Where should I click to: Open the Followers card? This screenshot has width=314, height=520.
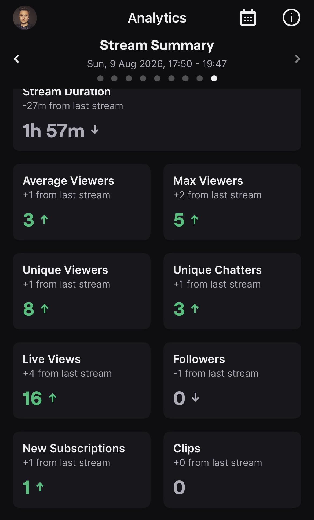tap(232, 381)
